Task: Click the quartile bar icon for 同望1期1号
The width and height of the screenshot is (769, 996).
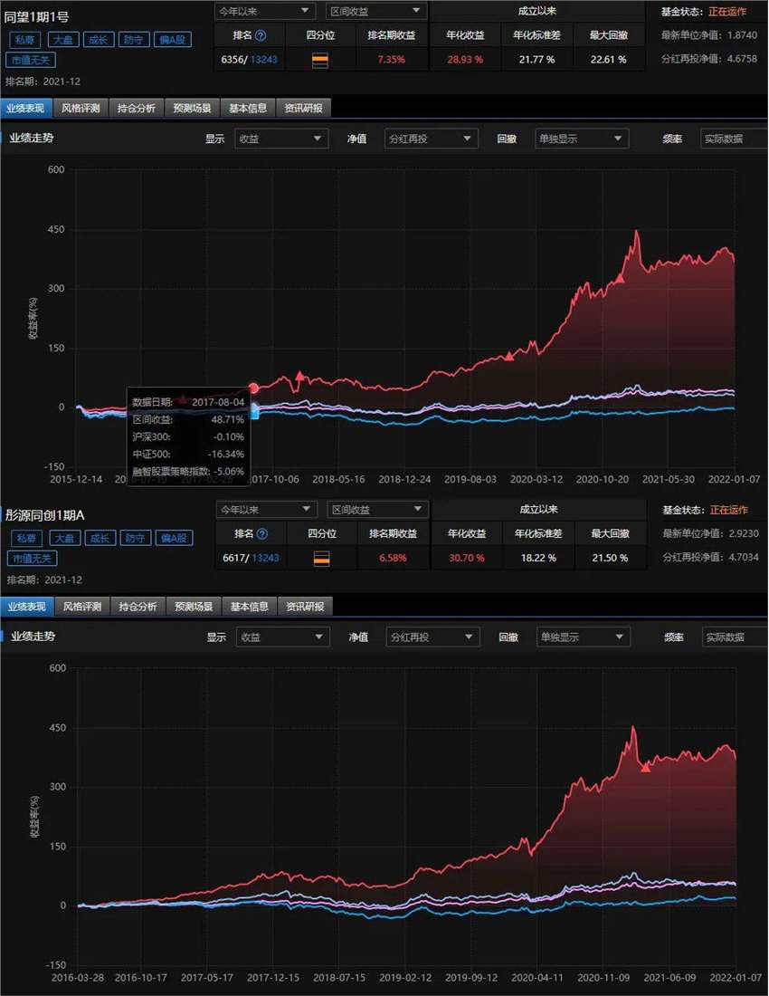Action: [x=320, y=61]
